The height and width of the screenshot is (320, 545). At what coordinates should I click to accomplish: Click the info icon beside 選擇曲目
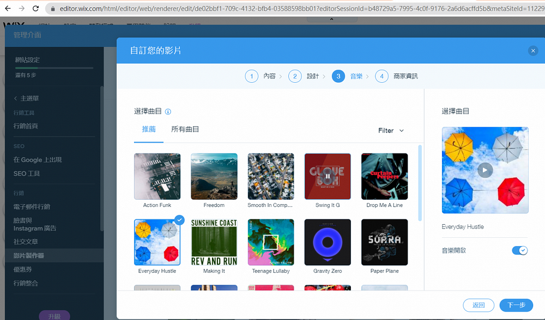tap(168, 112)
